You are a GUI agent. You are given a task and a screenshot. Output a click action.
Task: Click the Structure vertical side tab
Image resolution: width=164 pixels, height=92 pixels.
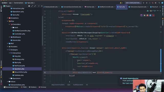click(x=1, y=64)
